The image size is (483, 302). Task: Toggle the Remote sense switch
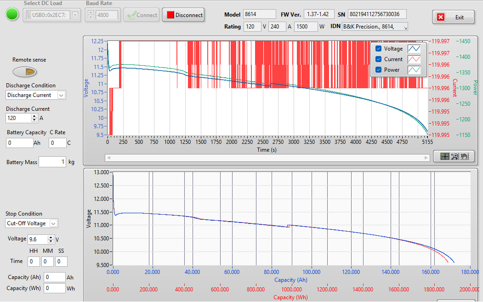tap(24, 71)
